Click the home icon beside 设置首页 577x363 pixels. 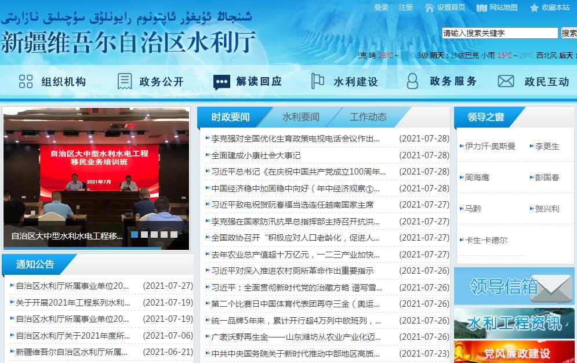tap(430, 8)
